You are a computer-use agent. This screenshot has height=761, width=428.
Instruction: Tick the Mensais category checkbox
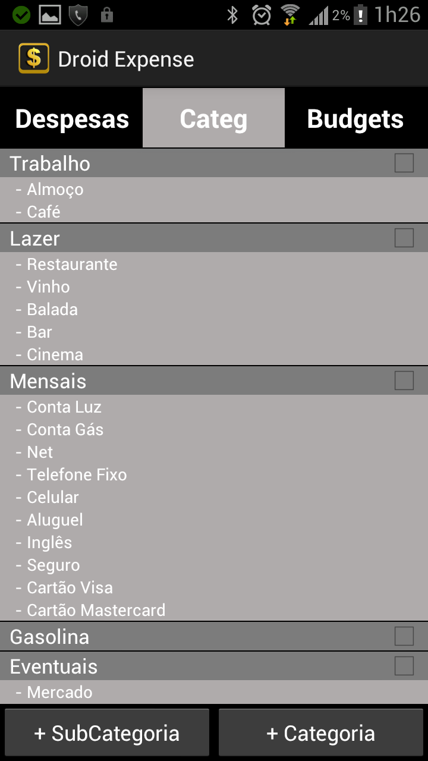(x=404, y=380)
